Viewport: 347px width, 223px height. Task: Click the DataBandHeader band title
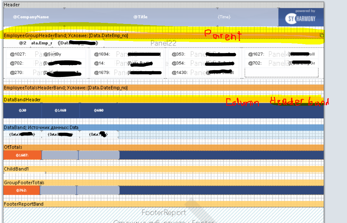[164, 100]
